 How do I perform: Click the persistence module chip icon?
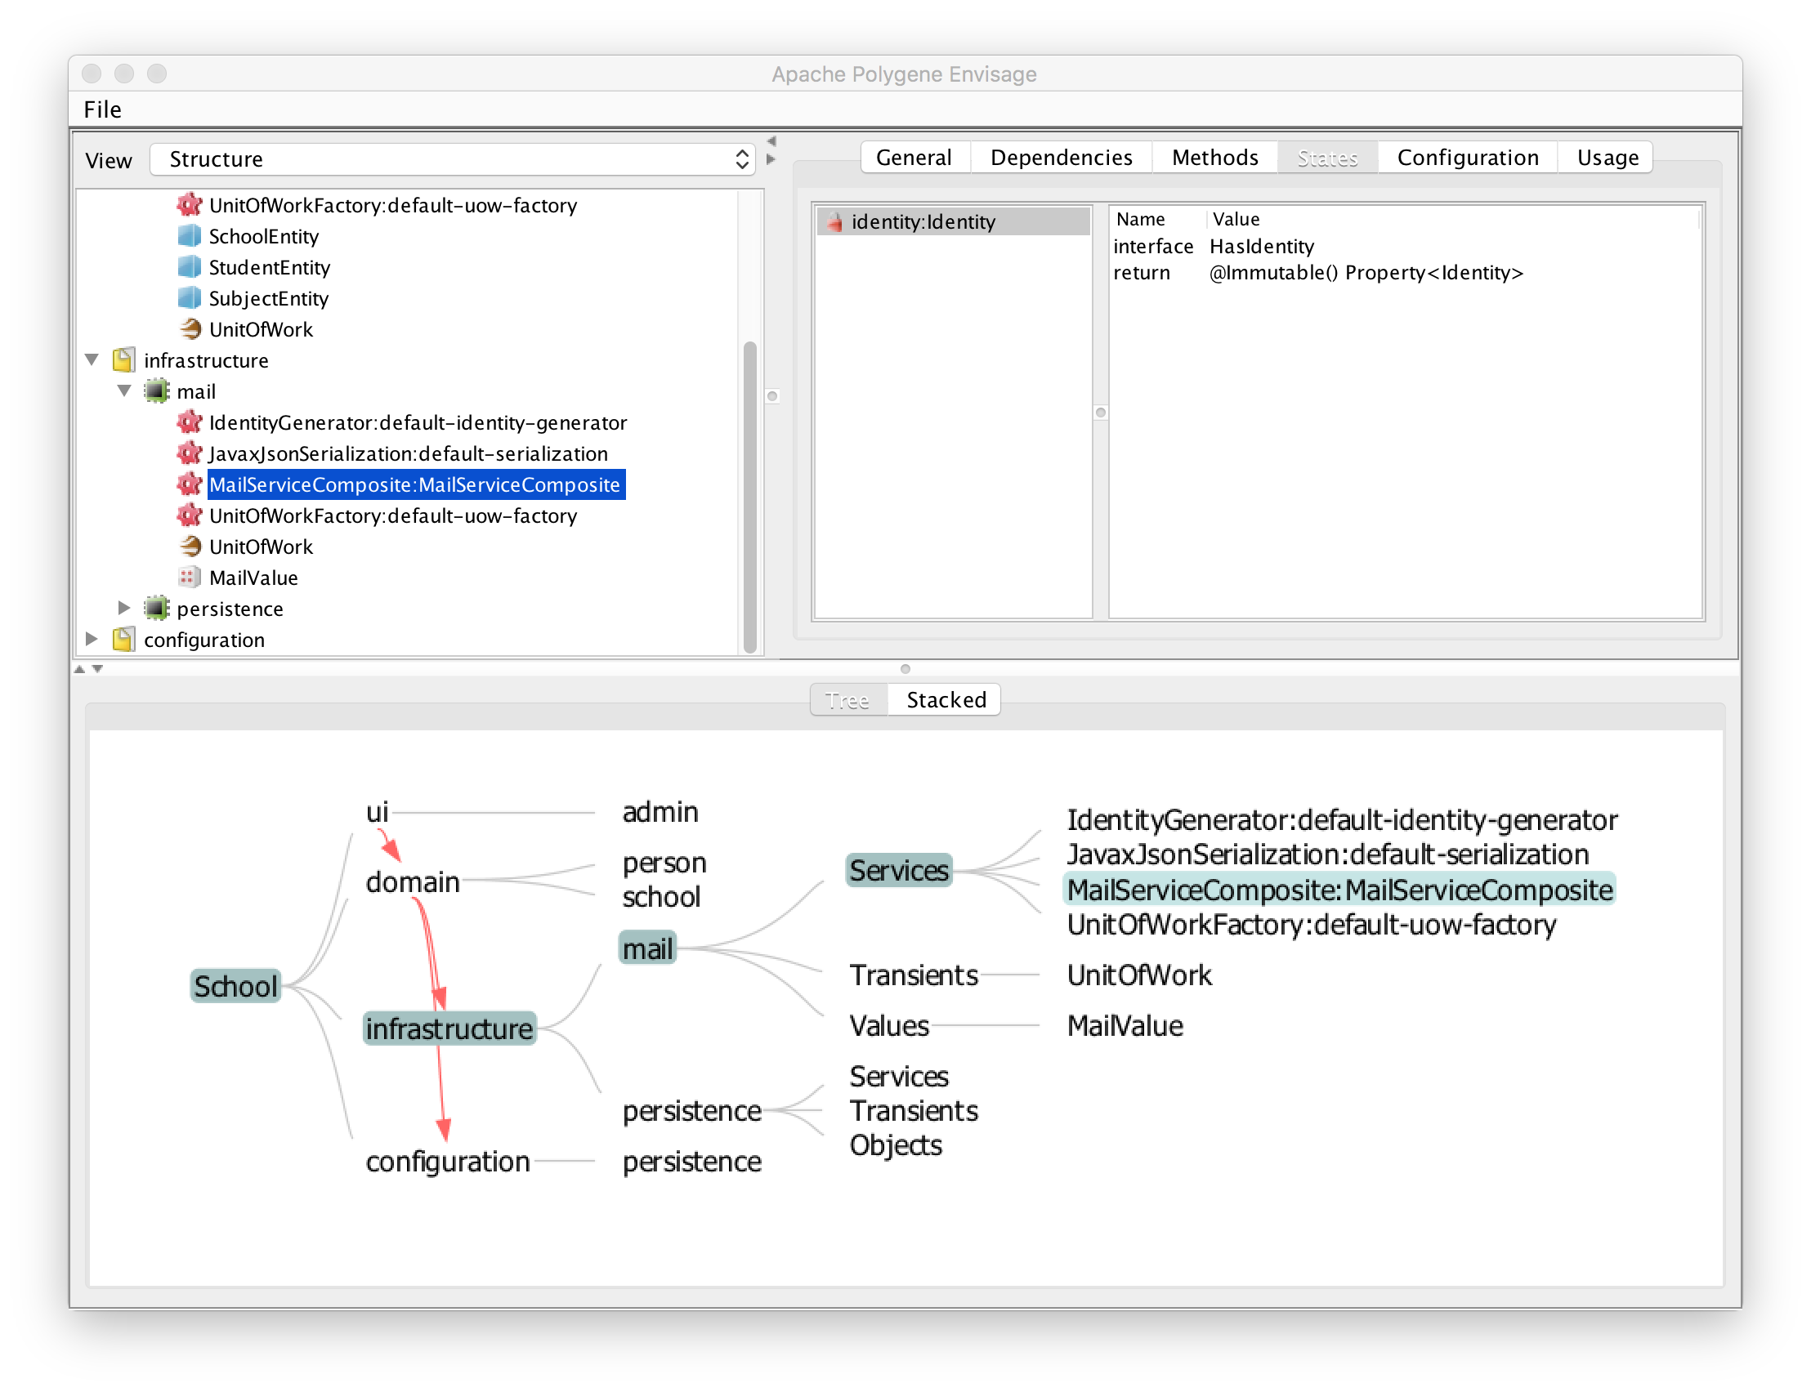[x=156, y=609]
